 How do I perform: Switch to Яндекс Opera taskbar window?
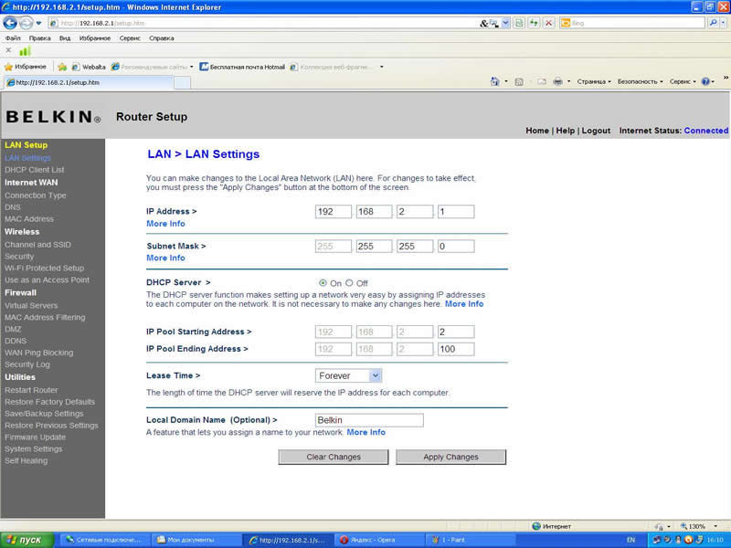coord(378,540)
